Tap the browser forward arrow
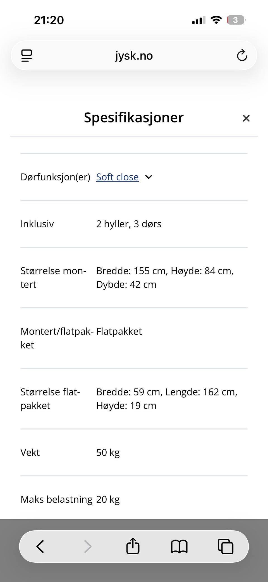This screenshot has height=582, width=268. (88, 546)
